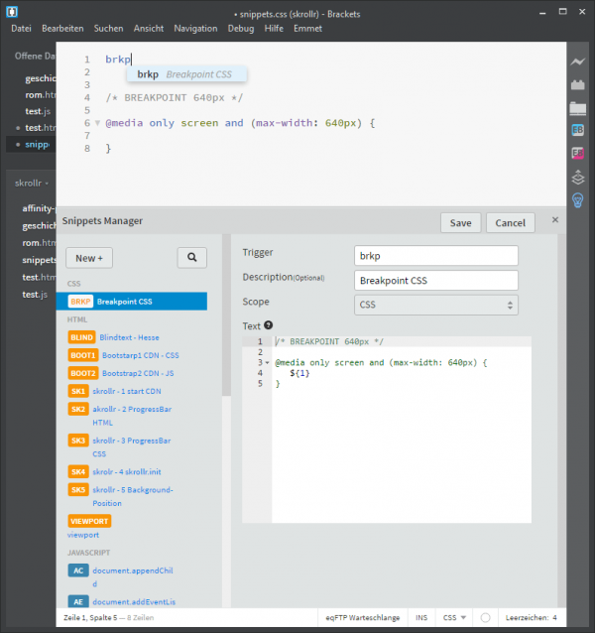595x633 pixels.
Task: Collapse fold arrow on snippet text line 3
Action: pyautogui.click(x=267, y=362)
